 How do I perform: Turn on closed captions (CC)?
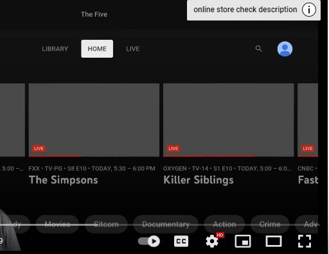[181, 241]
